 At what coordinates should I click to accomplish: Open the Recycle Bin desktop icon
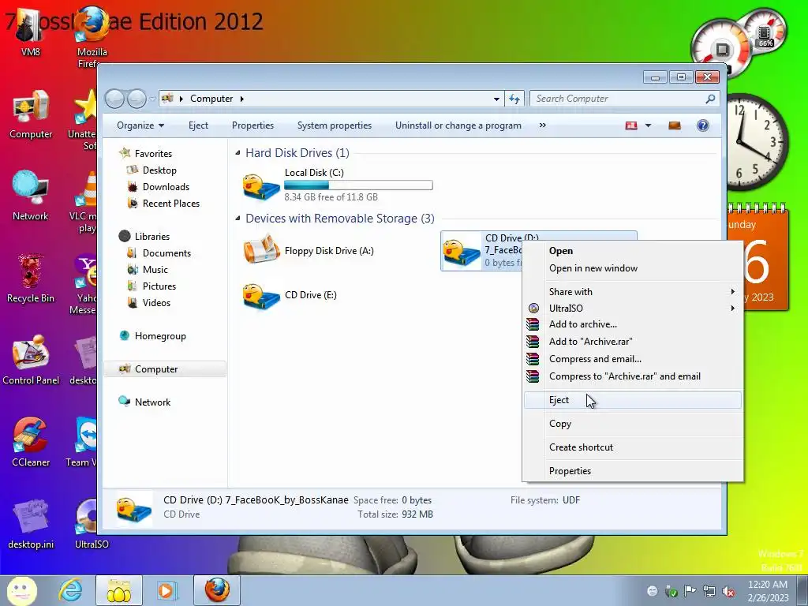[31, 279]
